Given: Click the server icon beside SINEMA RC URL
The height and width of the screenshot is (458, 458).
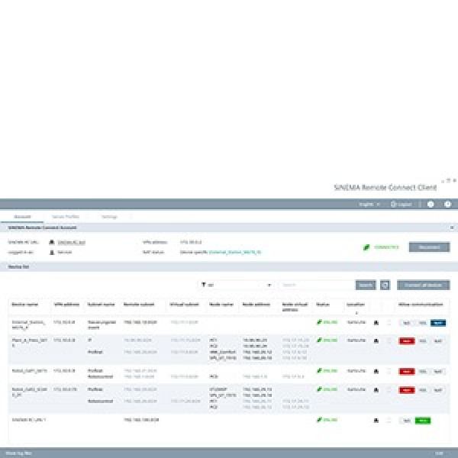Looking at the screenshot, I should 52,242.
